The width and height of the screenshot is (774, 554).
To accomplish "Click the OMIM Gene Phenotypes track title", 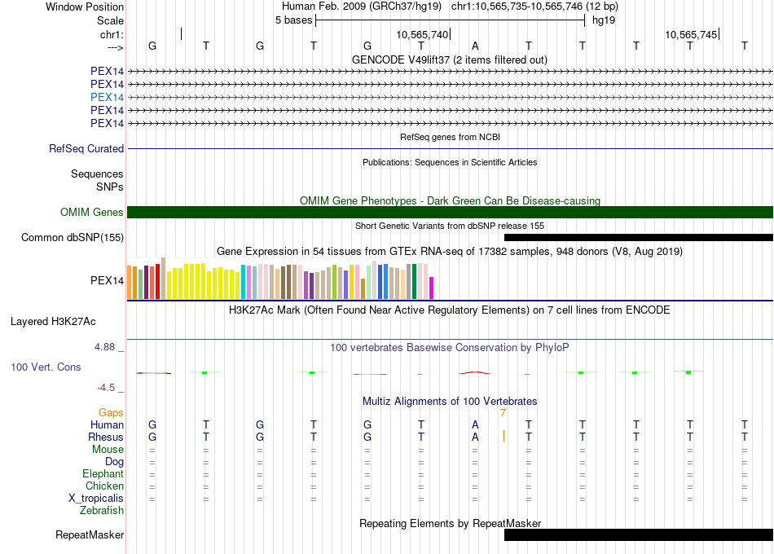I will (x=450, y=201).
